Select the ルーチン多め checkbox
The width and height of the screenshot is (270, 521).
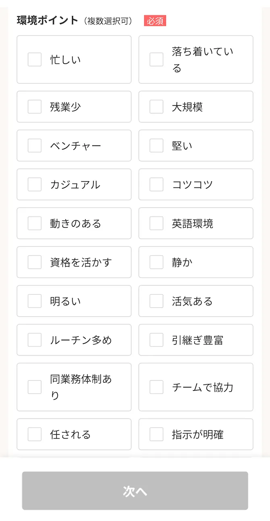tap(34, 340)
